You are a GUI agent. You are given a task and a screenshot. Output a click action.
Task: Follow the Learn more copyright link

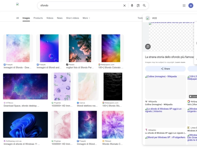click(180, 62)
